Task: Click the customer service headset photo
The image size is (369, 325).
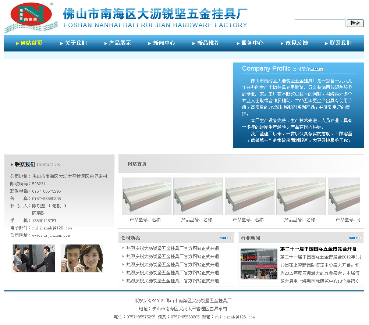Action: pos(82,258)
